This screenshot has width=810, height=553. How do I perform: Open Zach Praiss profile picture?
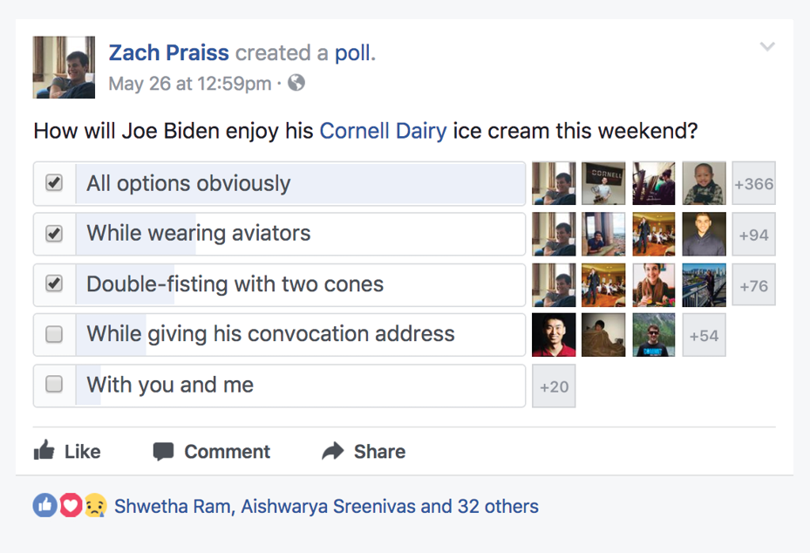click(64, 67)
